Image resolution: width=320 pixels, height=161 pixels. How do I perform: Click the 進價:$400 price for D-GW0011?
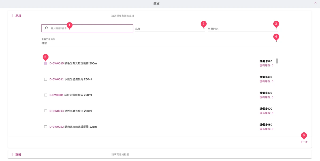266,77
